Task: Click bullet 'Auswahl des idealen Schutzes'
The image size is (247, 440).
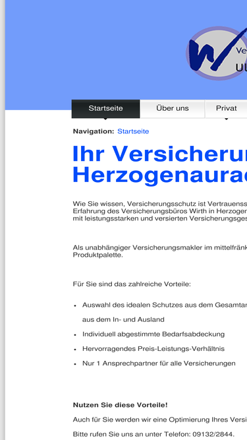Action: point(165,305)
